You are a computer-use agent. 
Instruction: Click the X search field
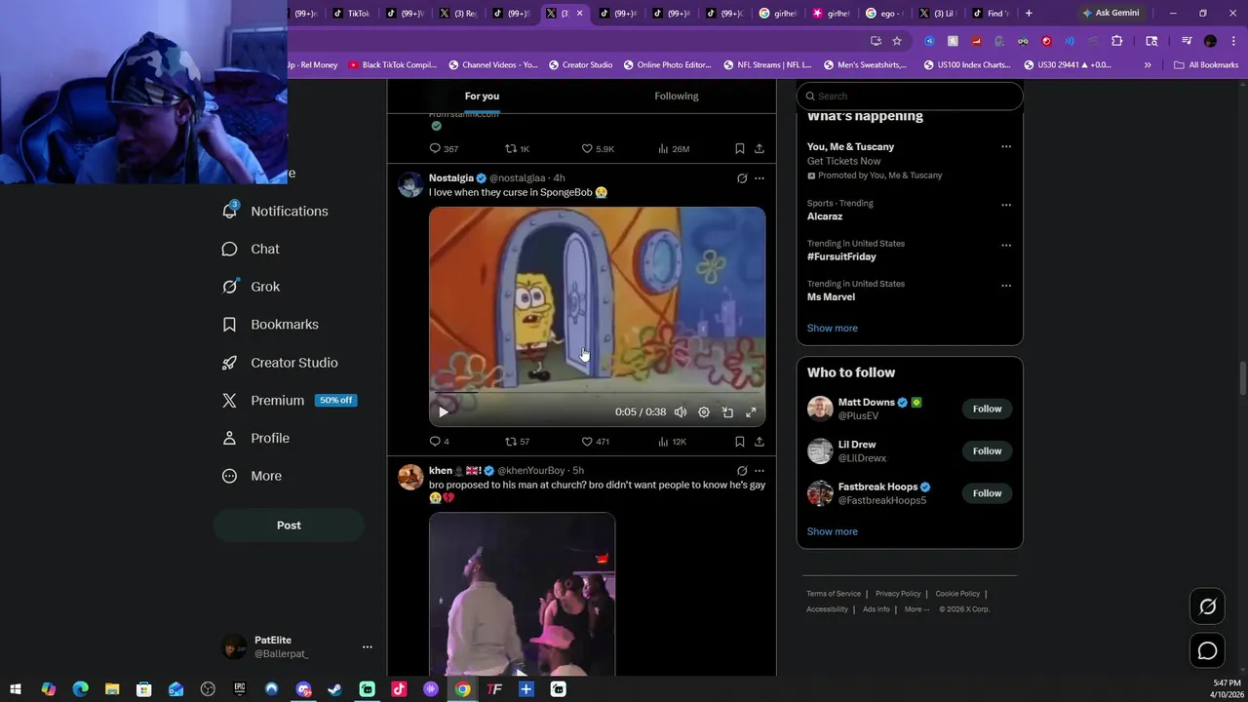click(x=910, y=96)
